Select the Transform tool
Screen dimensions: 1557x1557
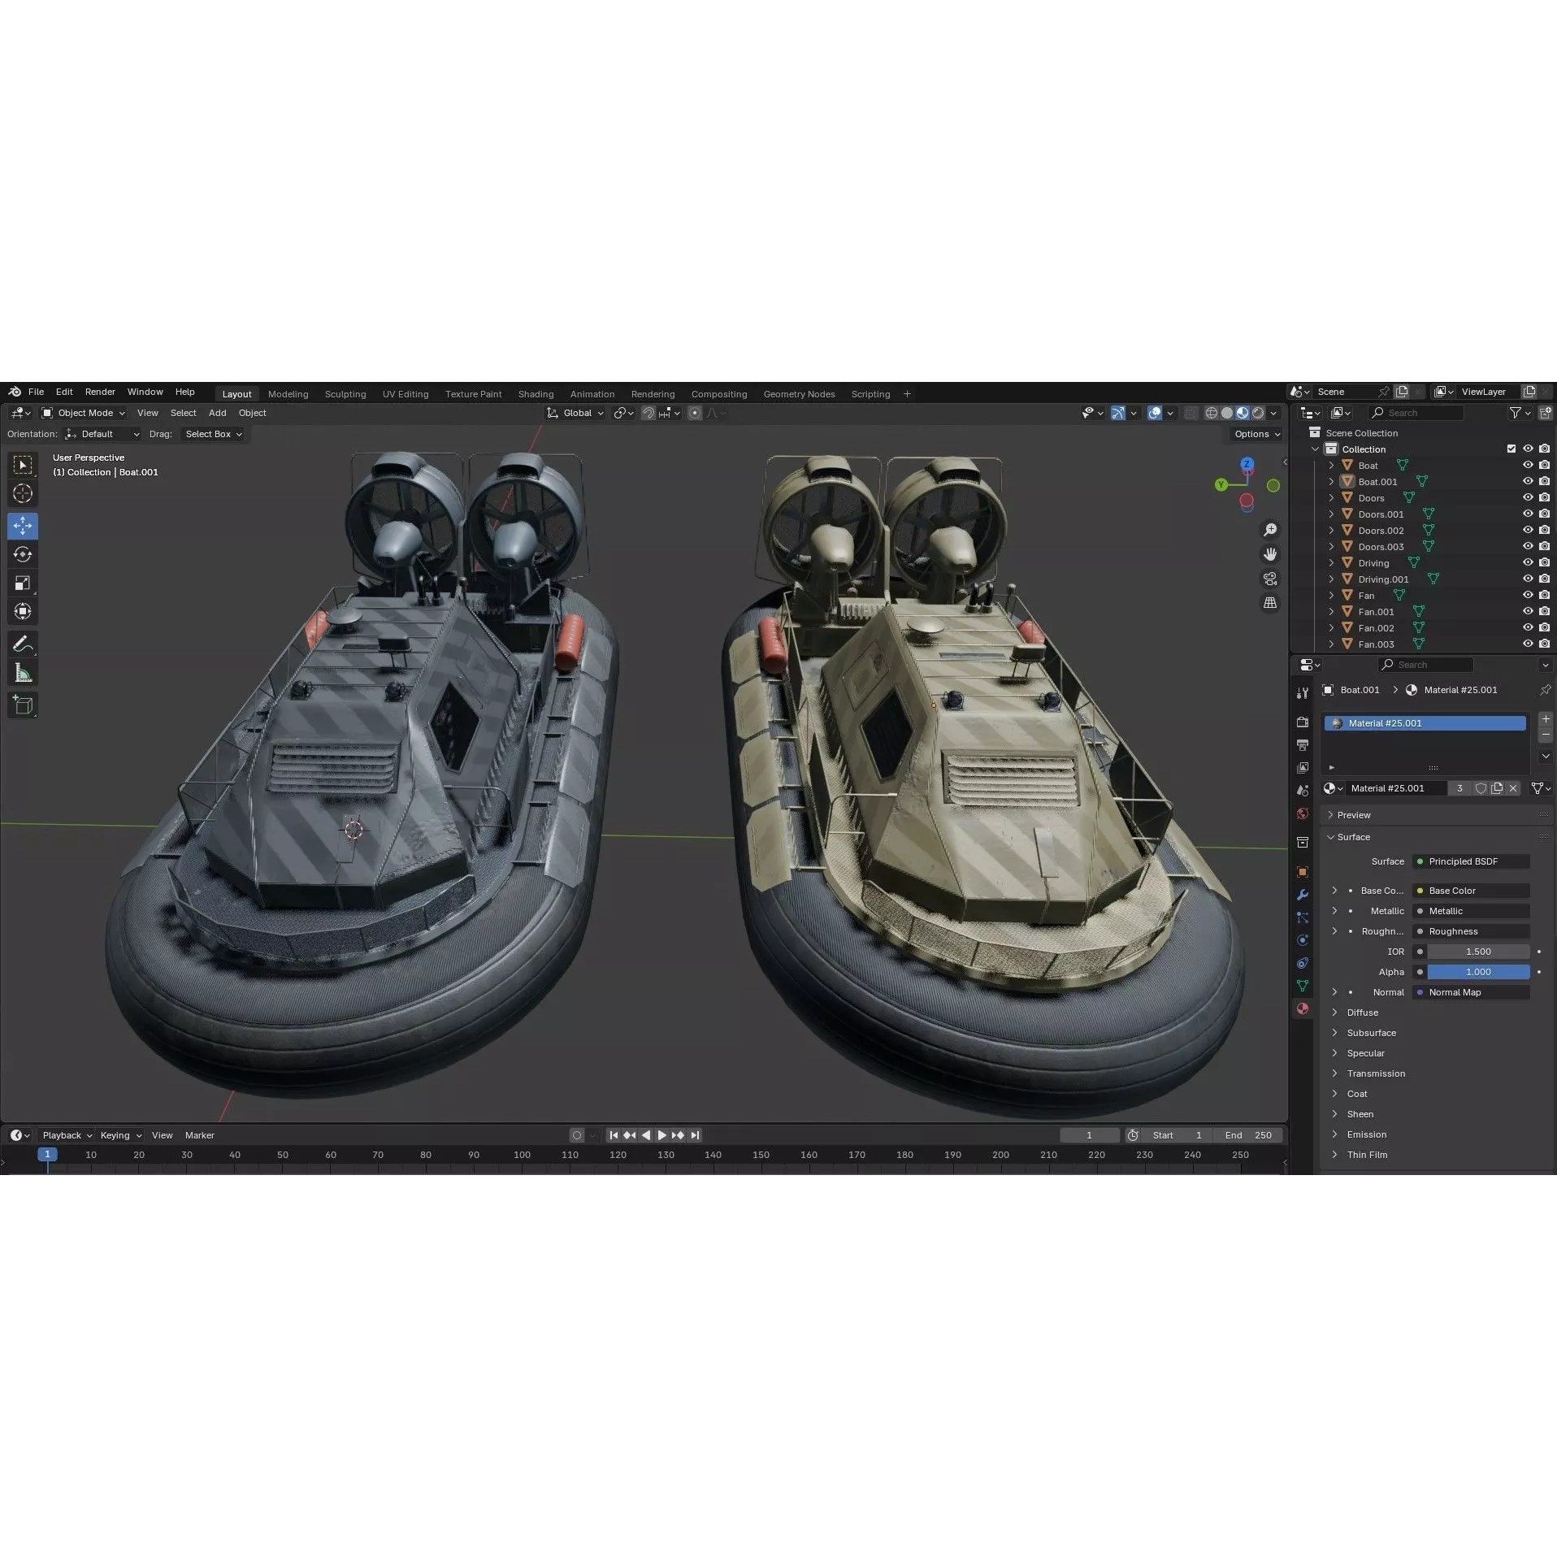(x=23, y=611)
